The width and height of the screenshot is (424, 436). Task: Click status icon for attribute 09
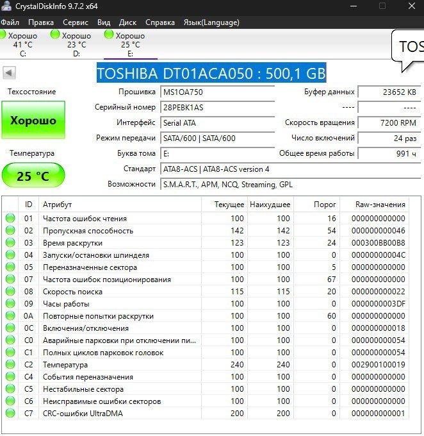(10, 304)
